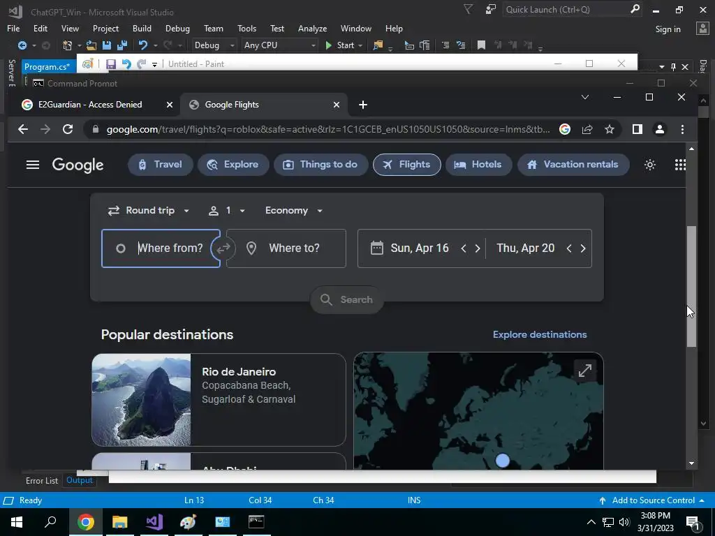
Task: Open Error List tab in Visual Studio
Action: [x=41, y=480]
